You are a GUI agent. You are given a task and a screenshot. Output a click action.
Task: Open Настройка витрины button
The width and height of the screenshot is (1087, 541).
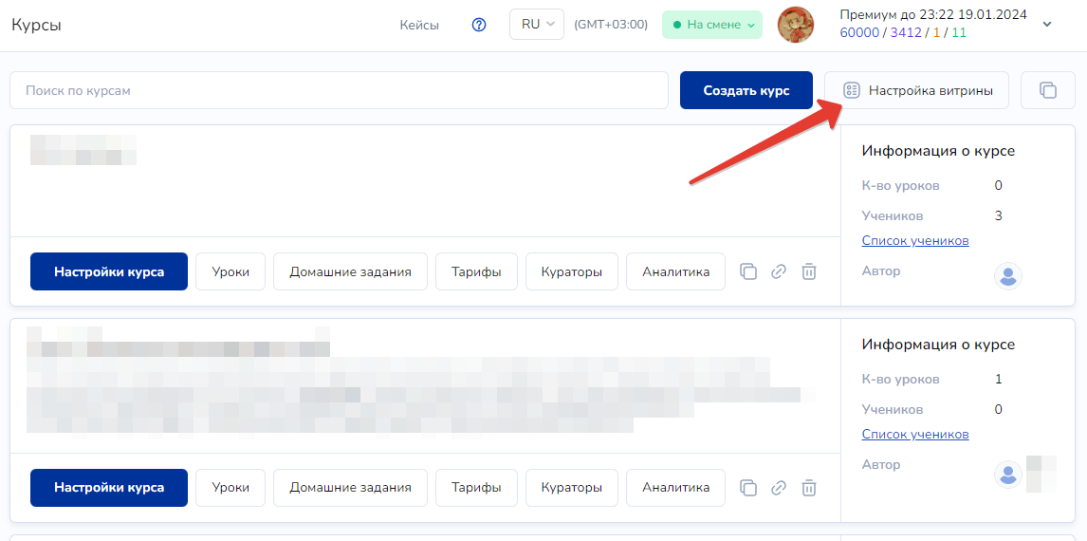pyautogui.click(x=916, y=90)
